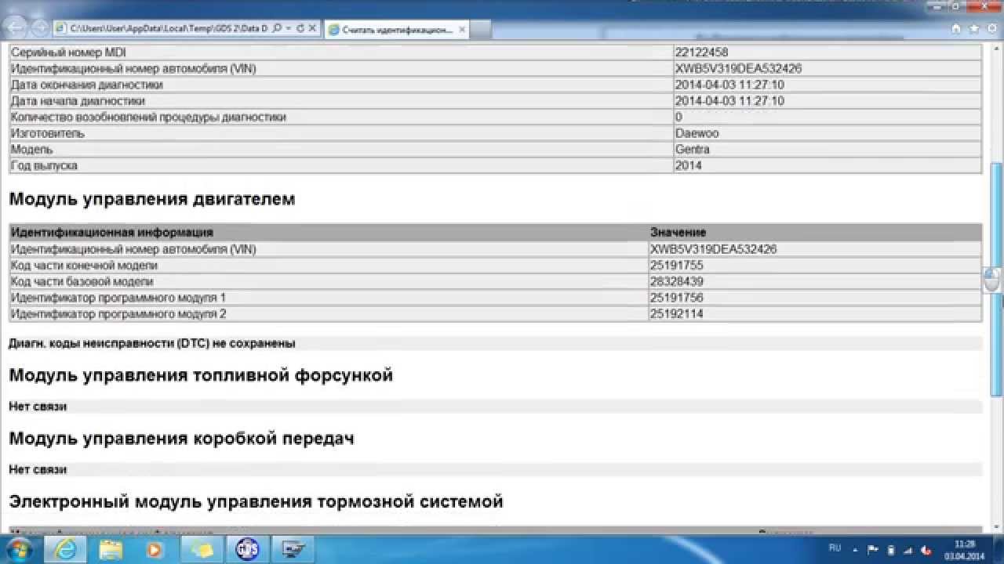
Task: Go back with the browser Back arrow
Action: point(16,29)
